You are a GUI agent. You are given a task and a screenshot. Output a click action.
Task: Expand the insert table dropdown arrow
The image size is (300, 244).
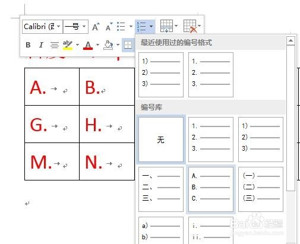176,26
